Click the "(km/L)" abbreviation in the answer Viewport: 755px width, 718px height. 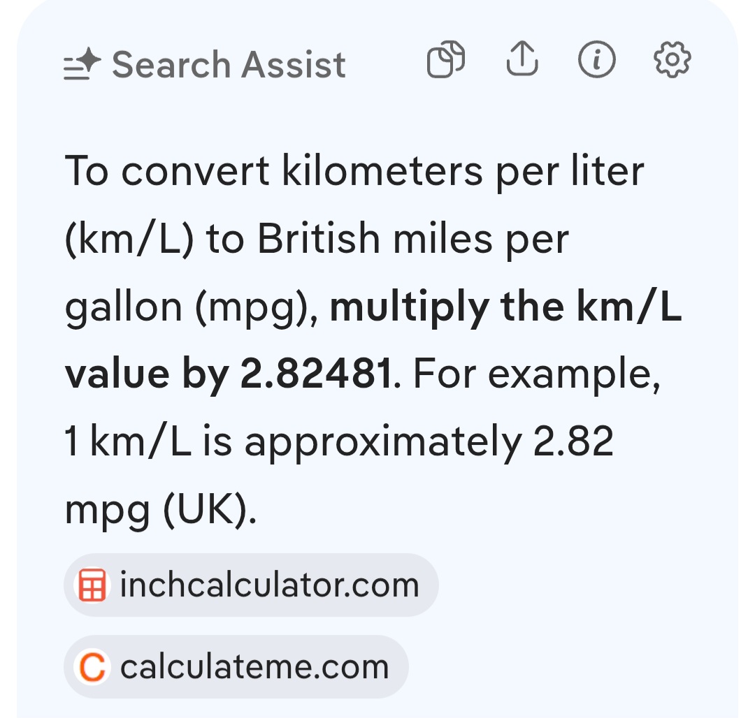click(x=129, y=239)
